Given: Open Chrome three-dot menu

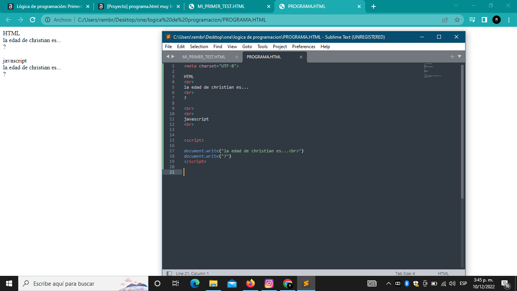Looking at the screenshot, I should [x=508, y=20].
